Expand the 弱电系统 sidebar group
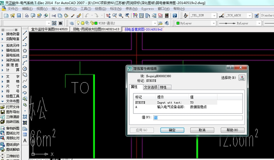This screenshot has height=160, width=274. pyautogui.click(x=3, y=55)
